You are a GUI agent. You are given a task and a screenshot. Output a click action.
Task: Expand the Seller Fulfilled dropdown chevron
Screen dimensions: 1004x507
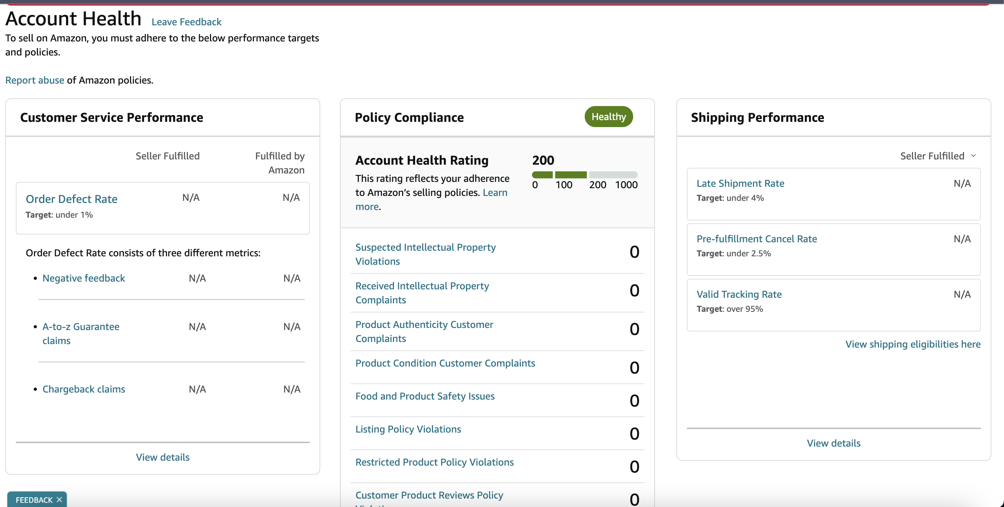tap(973, 156)
